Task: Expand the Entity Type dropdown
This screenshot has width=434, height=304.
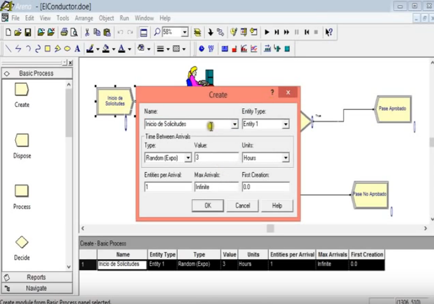Action: point(284,124)
